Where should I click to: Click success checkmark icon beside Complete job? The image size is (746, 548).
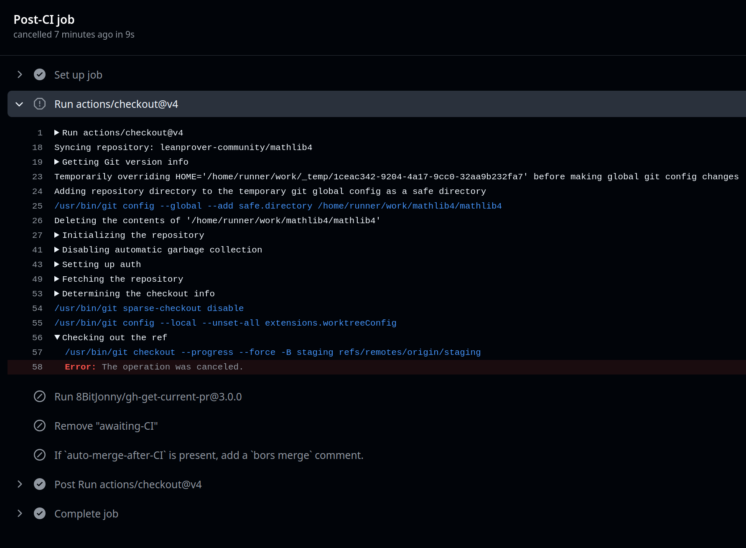40,513
